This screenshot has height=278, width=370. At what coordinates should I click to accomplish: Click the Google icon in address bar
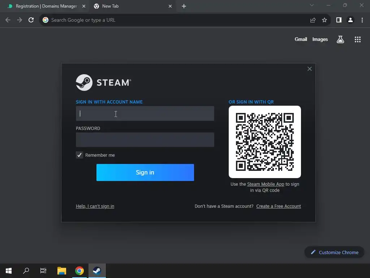[x=45, y=20]
